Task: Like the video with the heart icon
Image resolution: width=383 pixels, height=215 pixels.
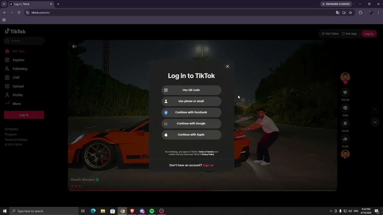Action: [345, 93]
